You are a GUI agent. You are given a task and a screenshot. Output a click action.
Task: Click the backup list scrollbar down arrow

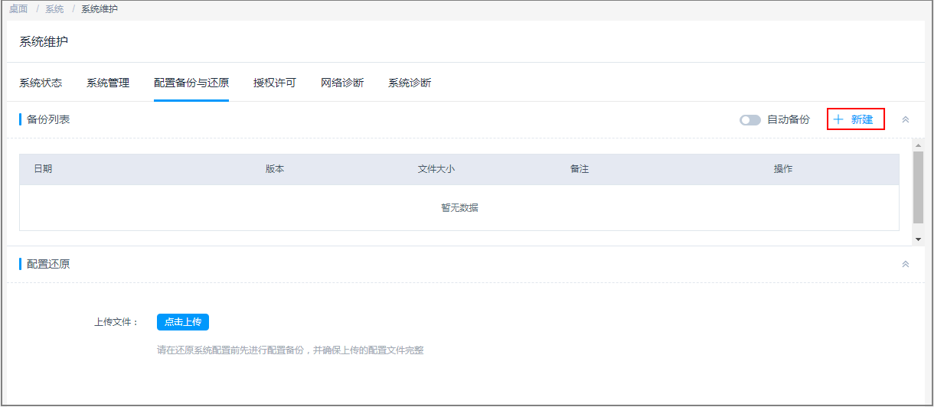pos(919,239)
